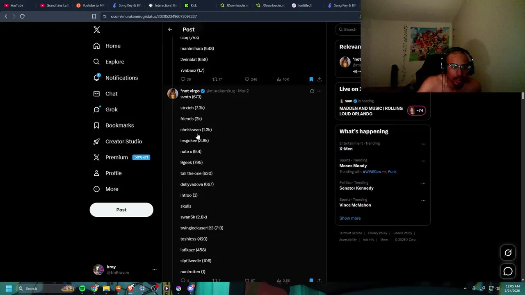Click the white Post button
The height and width of the screenshot is (295, 525).
tap(121, 210)
